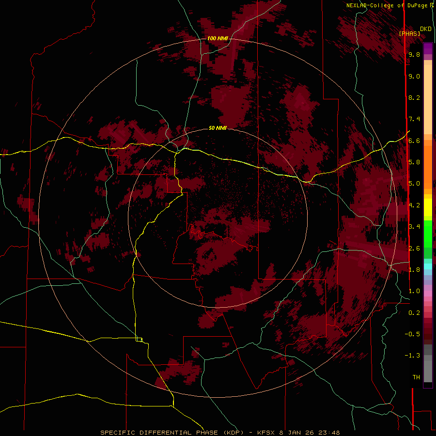Pick the orange segment of the color scale
The image size is (436, 436).
point(428,167)
